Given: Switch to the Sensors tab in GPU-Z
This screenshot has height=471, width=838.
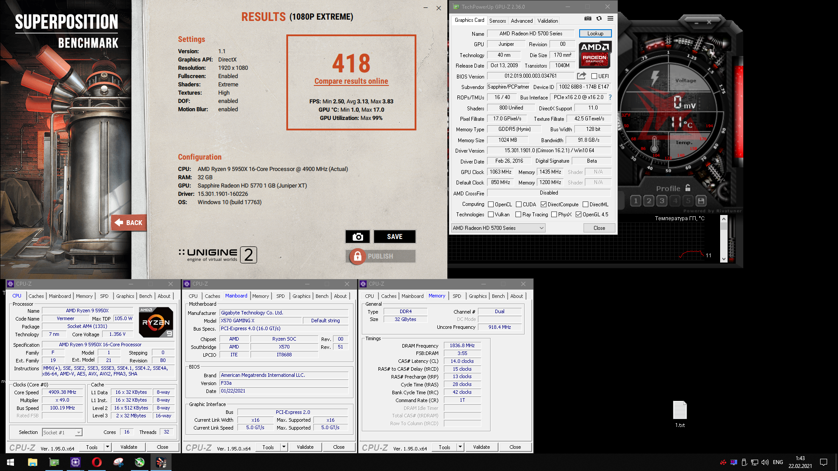Looking at the screenshot, I should (x=498, y=21).
